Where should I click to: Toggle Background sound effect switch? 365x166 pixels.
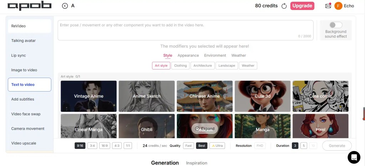336,25
